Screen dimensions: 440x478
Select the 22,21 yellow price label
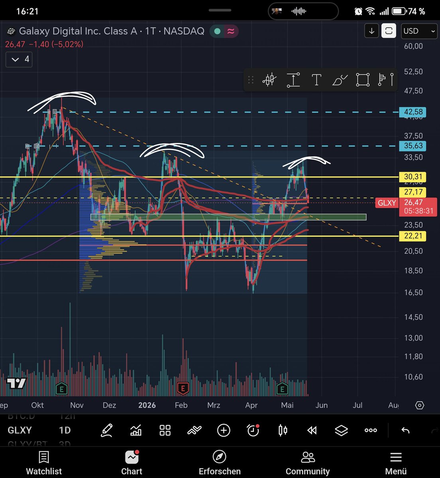tap(413, 236)
